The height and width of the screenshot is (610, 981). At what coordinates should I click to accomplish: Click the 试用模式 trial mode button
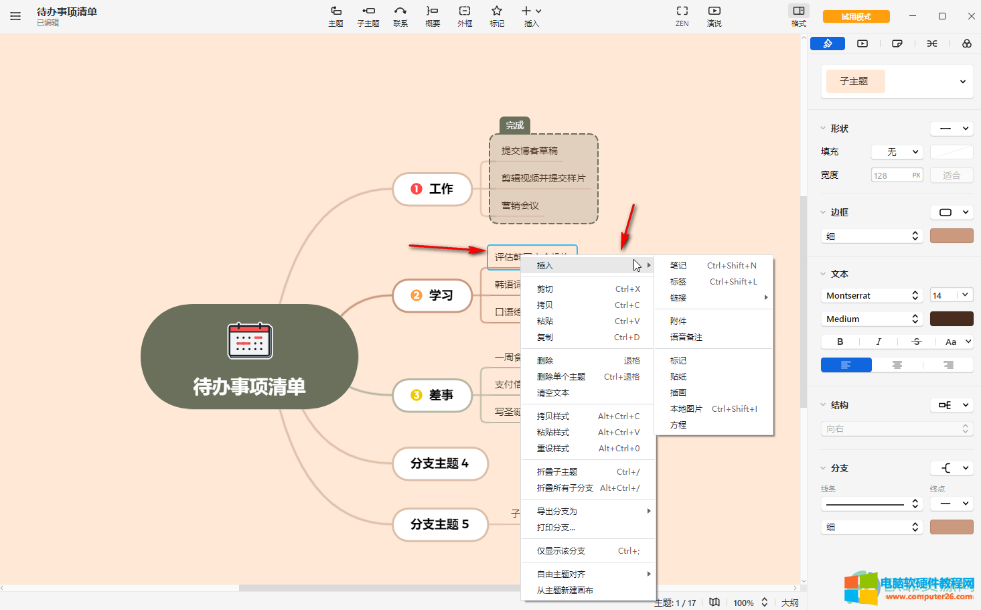pos(856,17)
